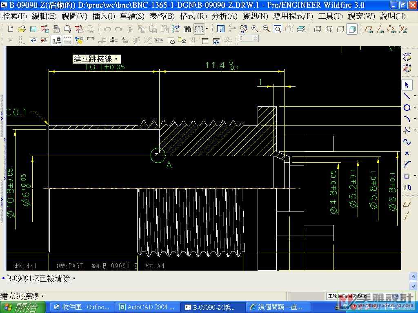Screen dimensions: 418x313
Task: Select the Hidden Line display cube icon
Action: pos(329,29)
